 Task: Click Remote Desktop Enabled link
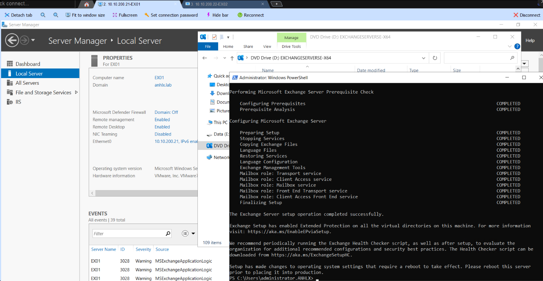pos(162,127)
